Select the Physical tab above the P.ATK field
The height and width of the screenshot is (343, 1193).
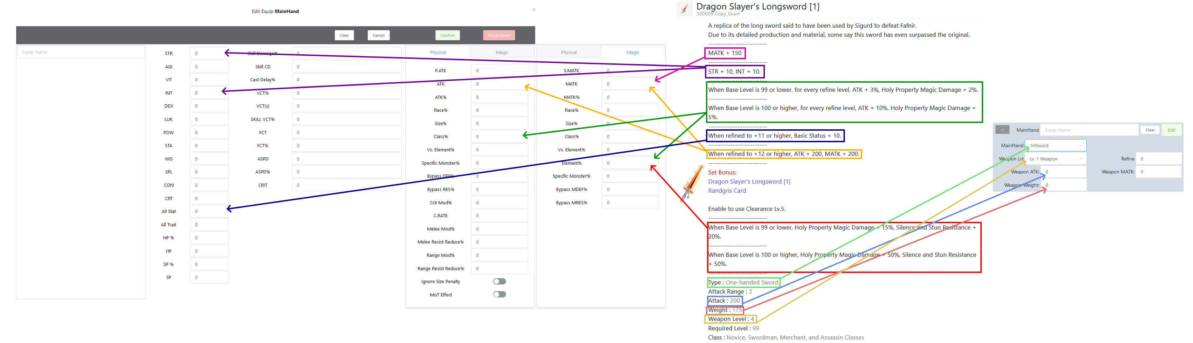[x=438, y=52]
